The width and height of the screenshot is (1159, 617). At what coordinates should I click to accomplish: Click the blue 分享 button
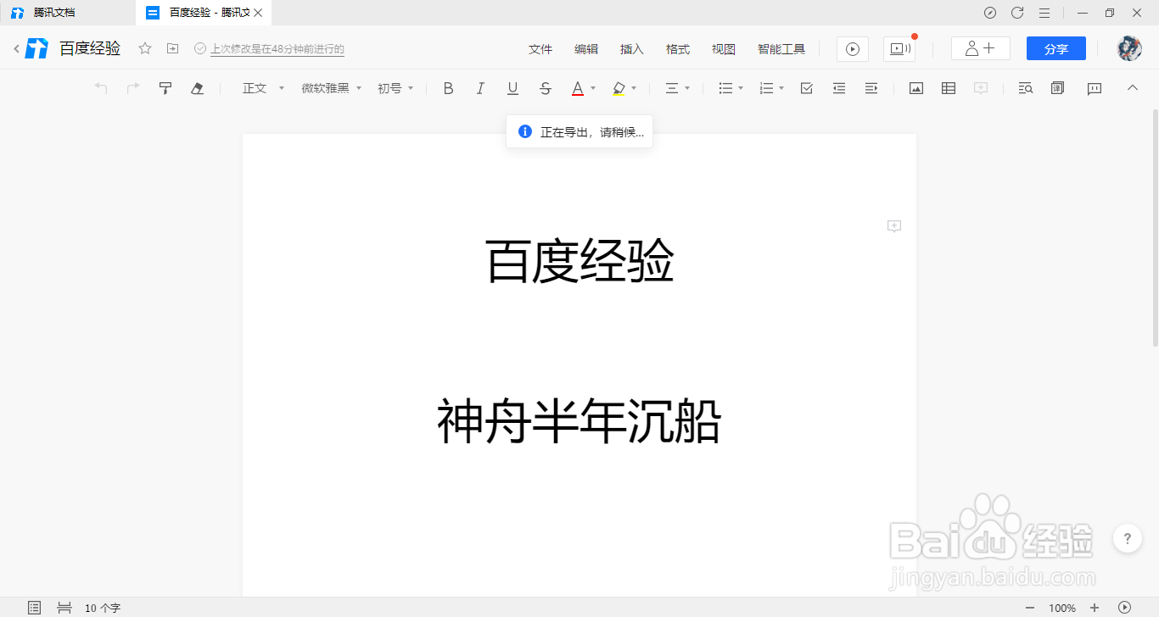tap(1056, 48)
